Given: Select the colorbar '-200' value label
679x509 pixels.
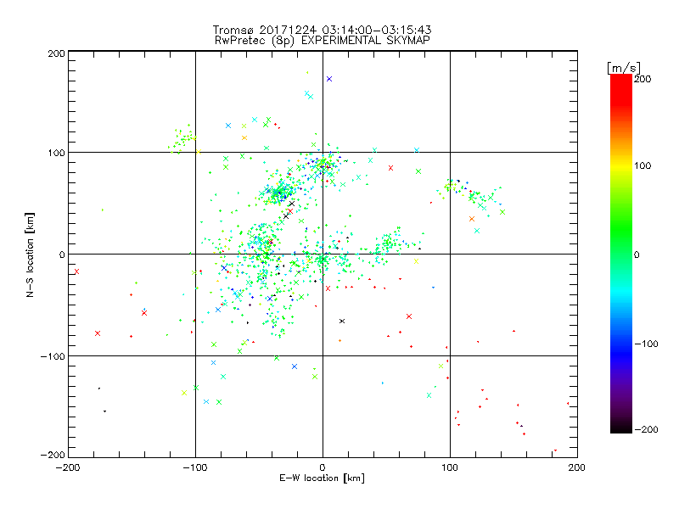Looking at the screenshot, I should [646, 429].
